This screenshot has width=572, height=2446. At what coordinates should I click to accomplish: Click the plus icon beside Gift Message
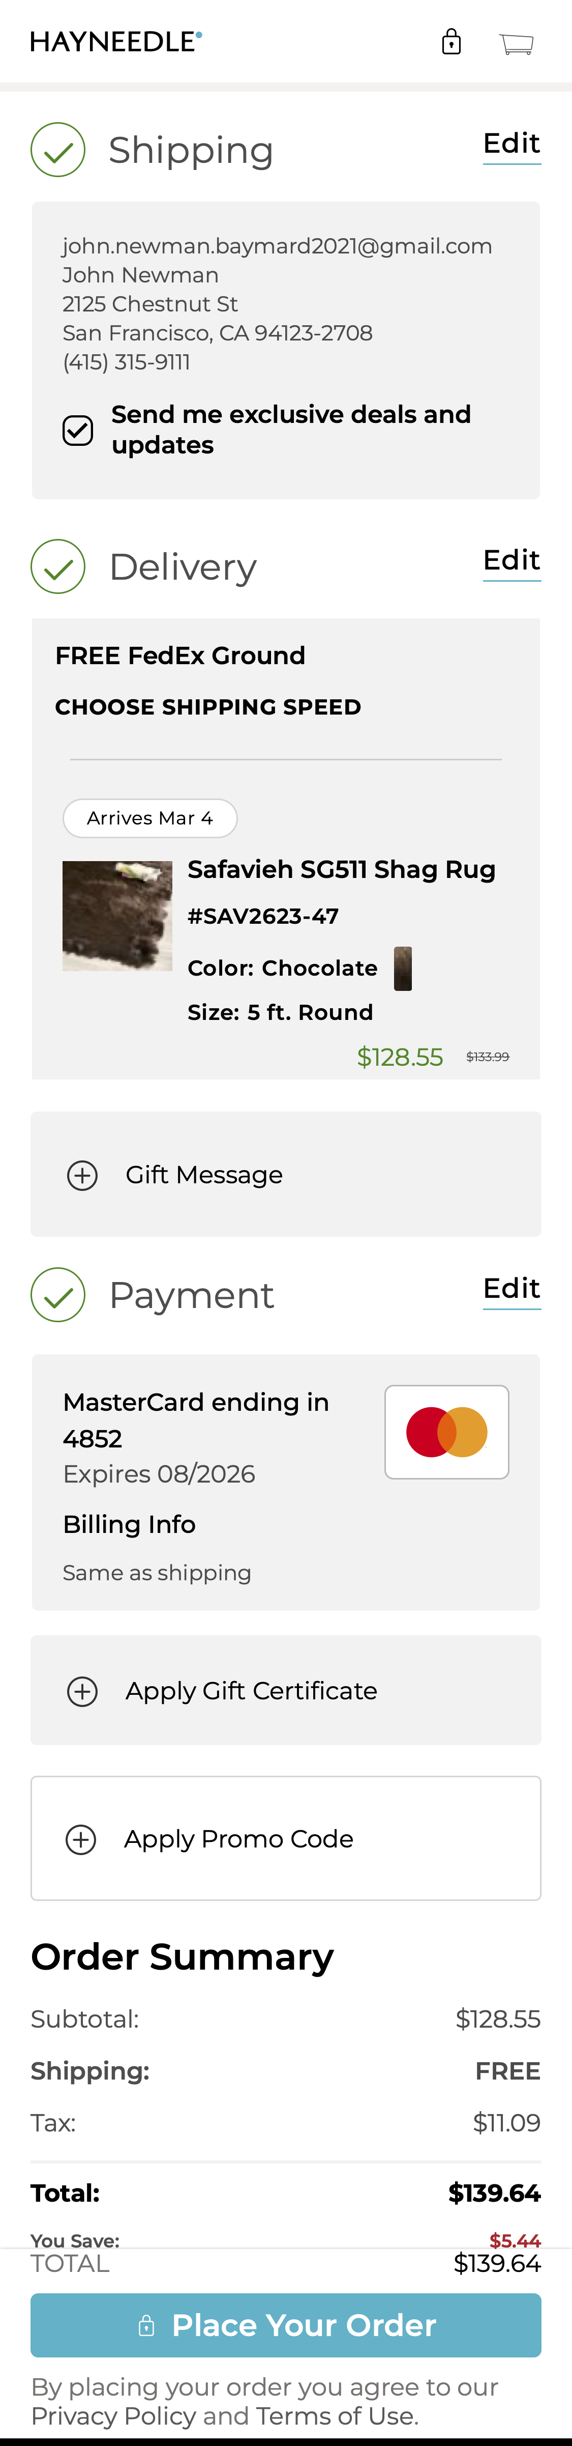point(82,1176)
